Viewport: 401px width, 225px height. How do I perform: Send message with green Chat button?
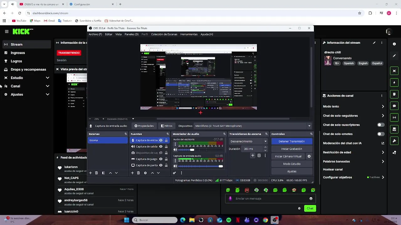[310, 208]
